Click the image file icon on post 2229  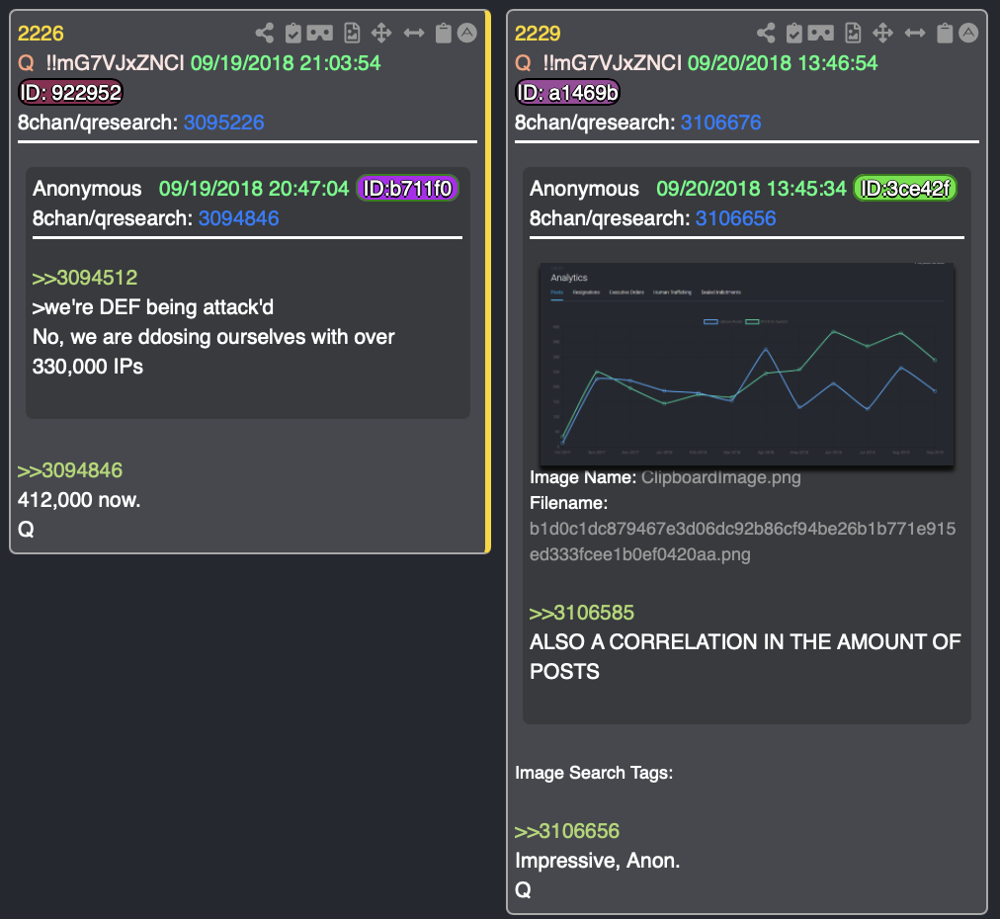pyautogui.click(x=854, y=34)
